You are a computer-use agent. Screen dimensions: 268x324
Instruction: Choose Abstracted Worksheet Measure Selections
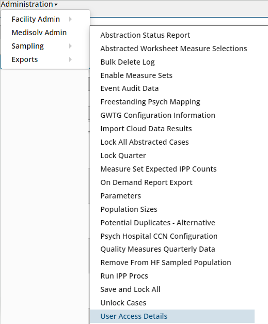click(174, 49)
